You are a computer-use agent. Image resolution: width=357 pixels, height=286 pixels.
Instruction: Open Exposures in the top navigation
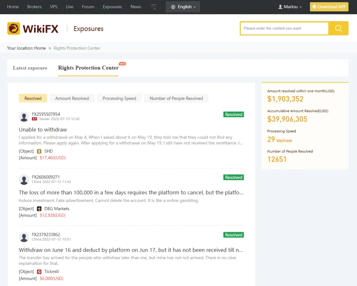pyautogui.click(x=112, y=7)
